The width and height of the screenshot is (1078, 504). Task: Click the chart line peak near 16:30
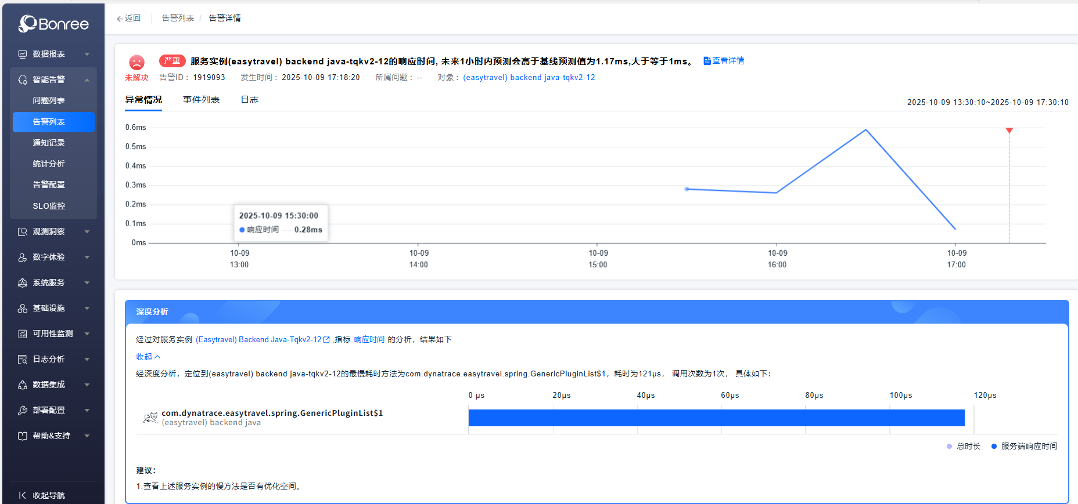(865, 130)
